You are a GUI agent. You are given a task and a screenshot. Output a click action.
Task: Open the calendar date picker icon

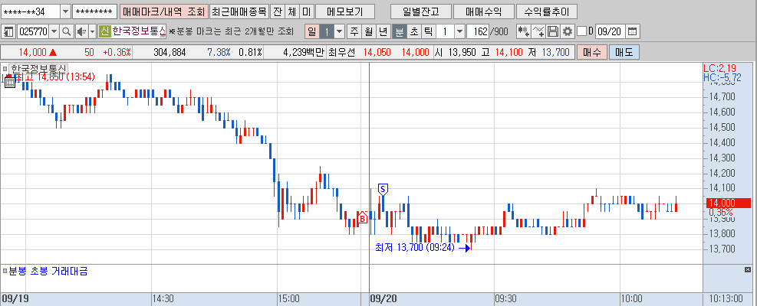pyautogui.click(x=633, y=32)
